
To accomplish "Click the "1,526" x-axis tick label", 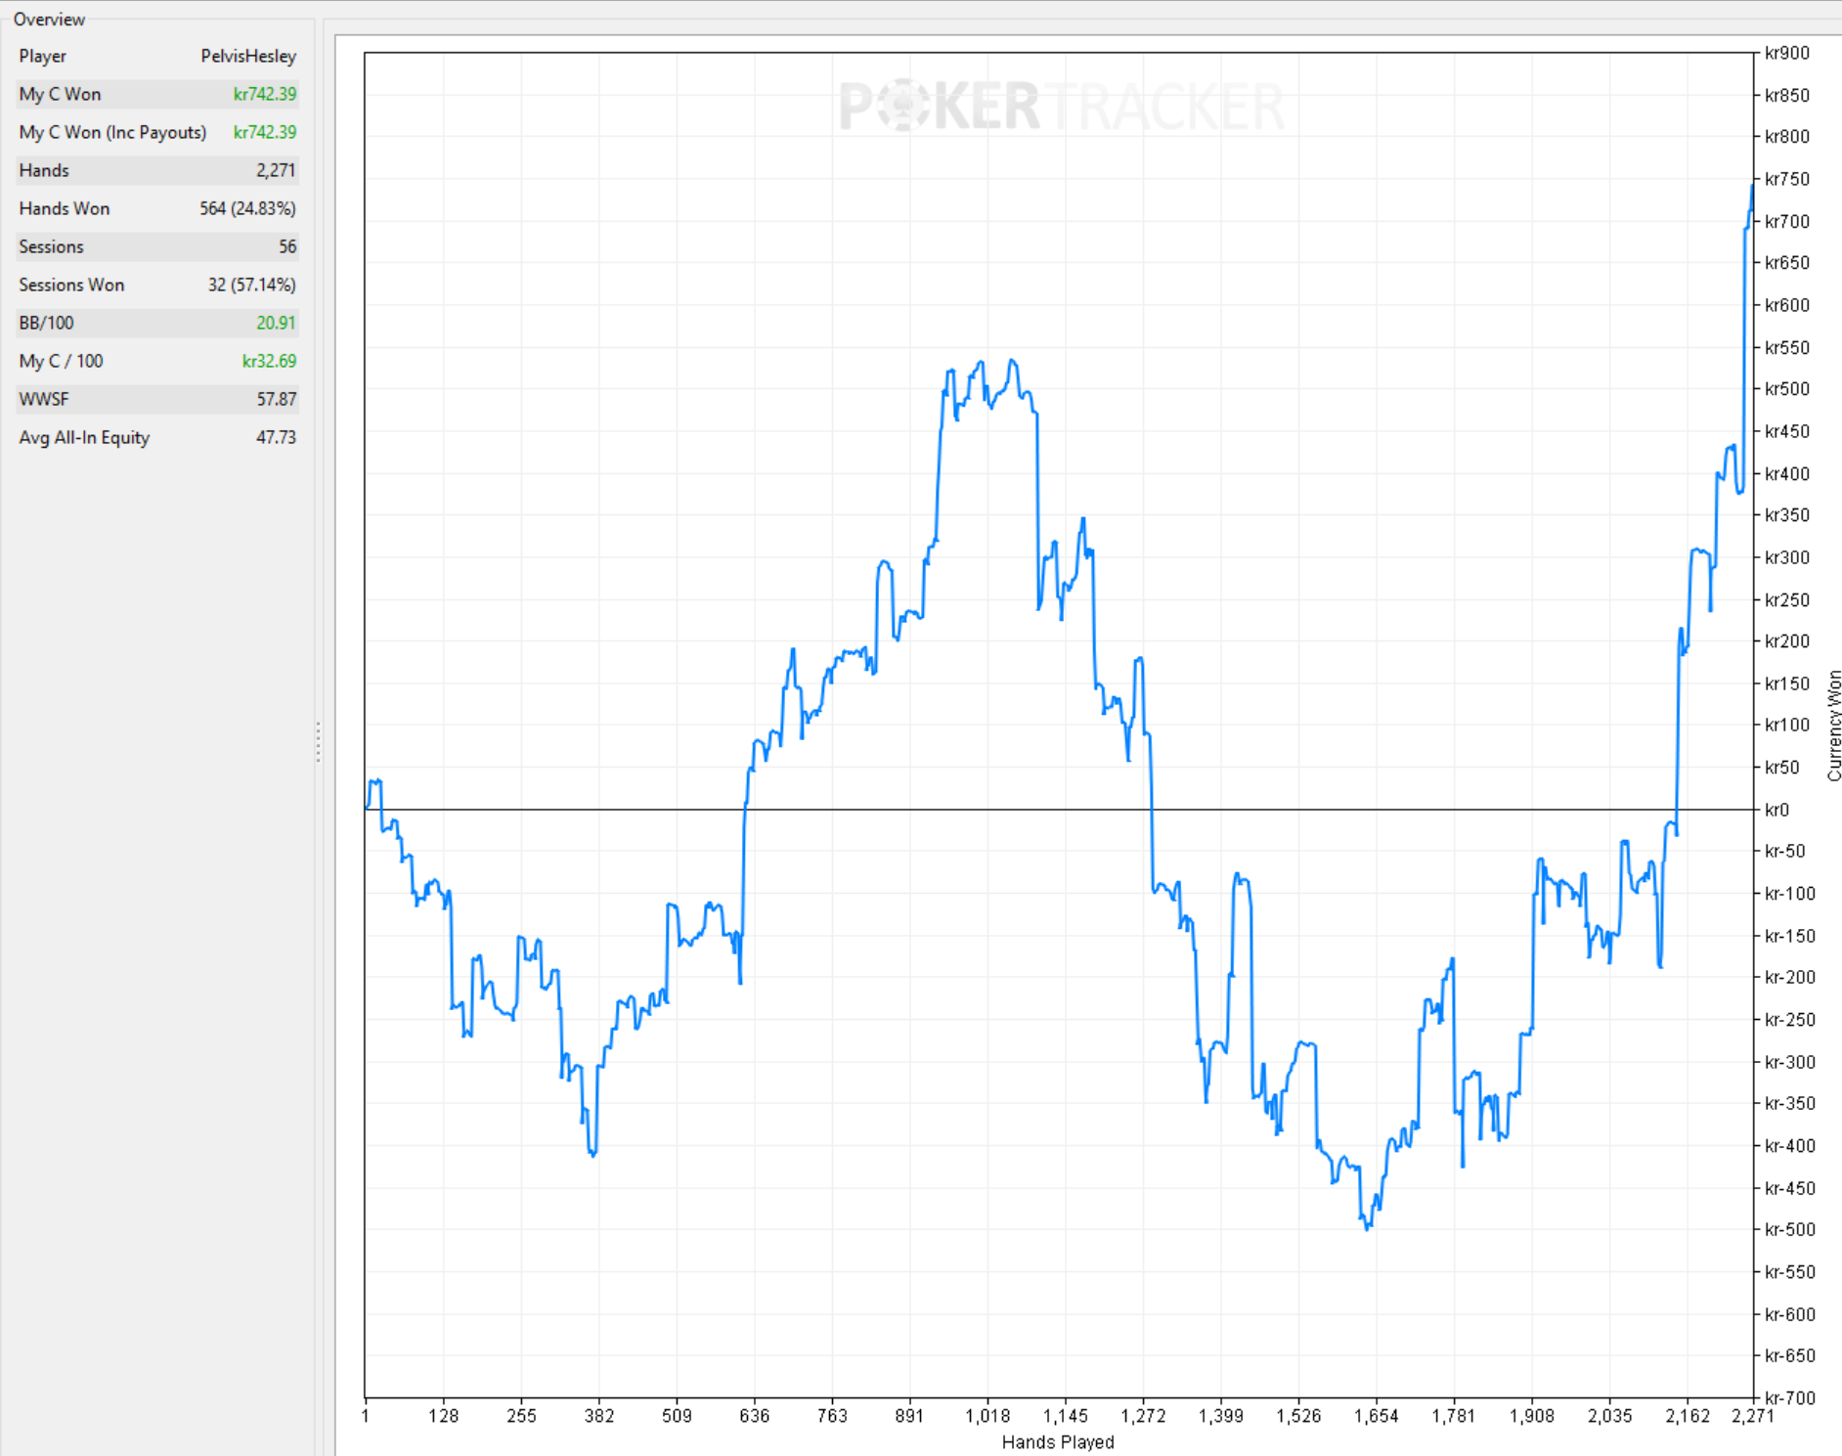I will pos(1298,1416).
